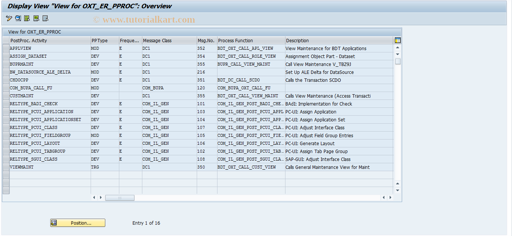Viewport: 512px width, 236px height.
Task: Click vertical scrollbar up arrow at top
Action: 398,48
